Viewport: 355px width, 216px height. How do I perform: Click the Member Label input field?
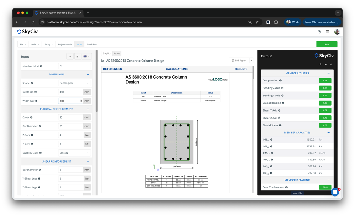point(74,66)
